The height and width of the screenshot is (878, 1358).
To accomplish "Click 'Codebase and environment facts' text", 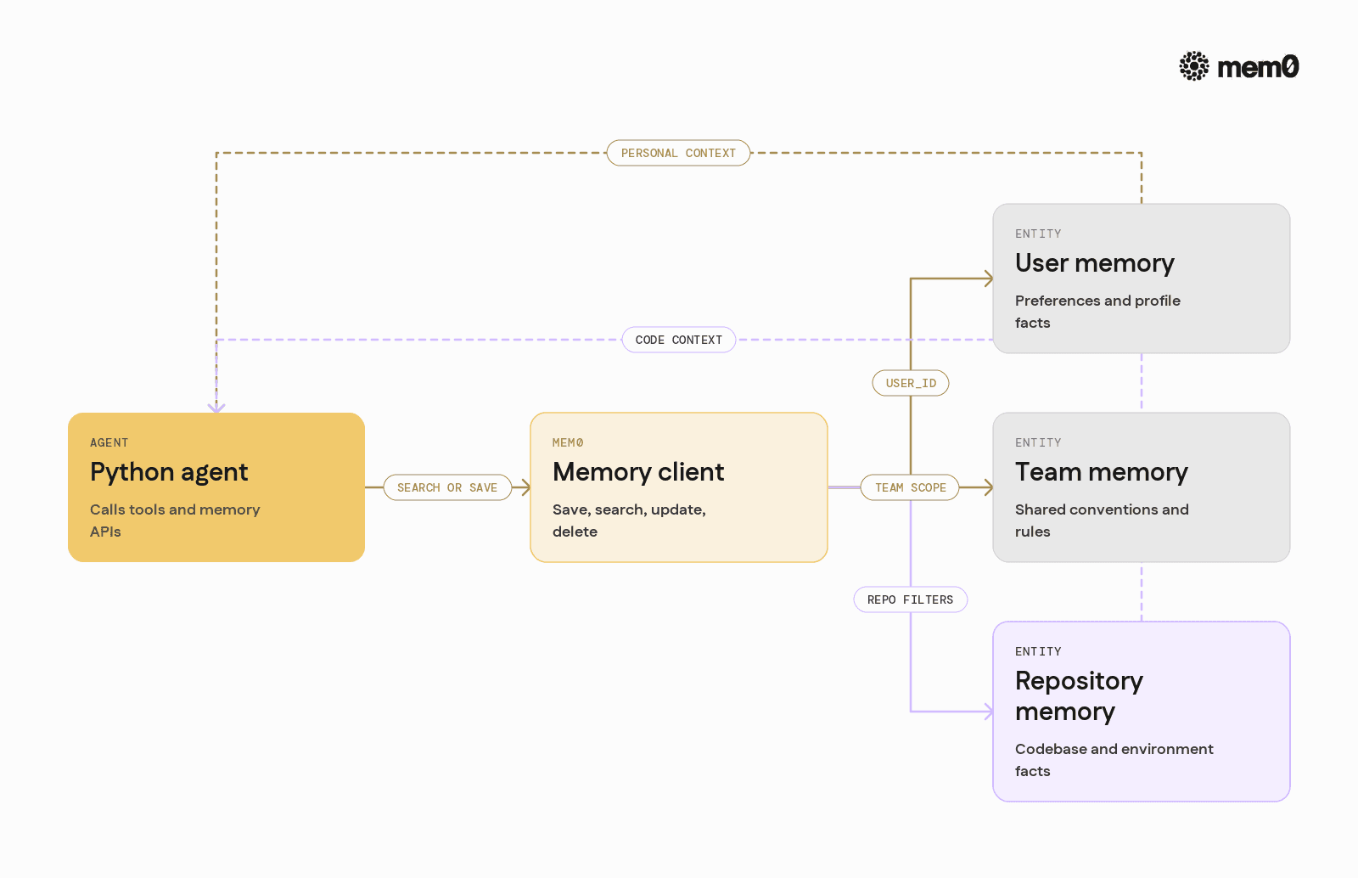I will pos(1114,760).
